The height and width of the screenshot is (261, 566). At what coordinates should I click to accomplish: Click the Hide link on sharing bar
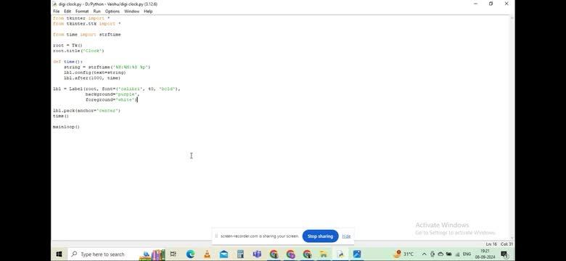(346, 236)
